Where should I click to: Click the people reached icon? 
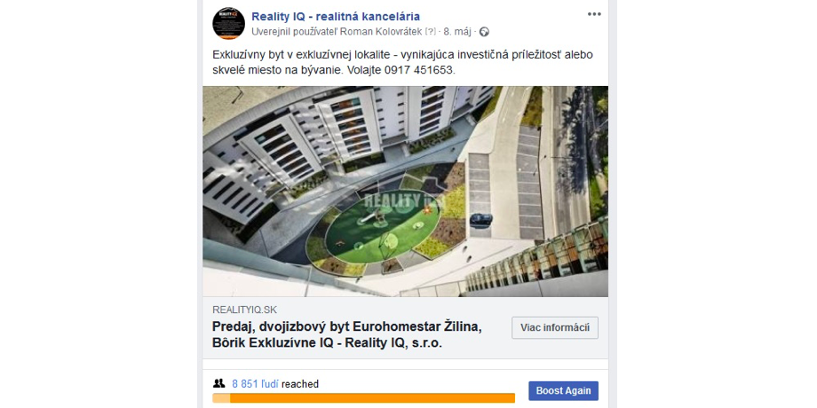coord(218,383)
